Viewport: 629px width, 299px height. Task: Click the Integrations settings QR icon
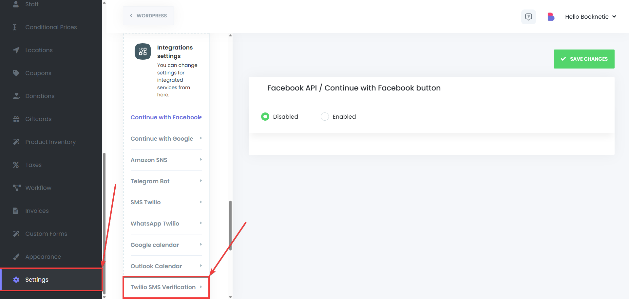[143, 51]
